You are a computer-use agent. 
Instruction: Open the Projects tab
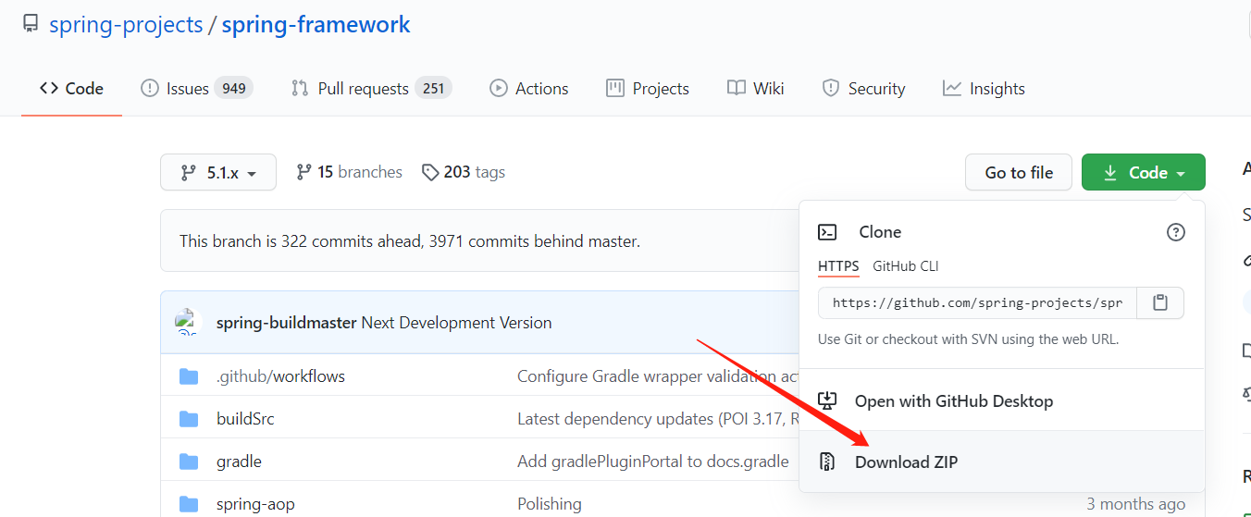pyautogui.click(x=648, y=89)
